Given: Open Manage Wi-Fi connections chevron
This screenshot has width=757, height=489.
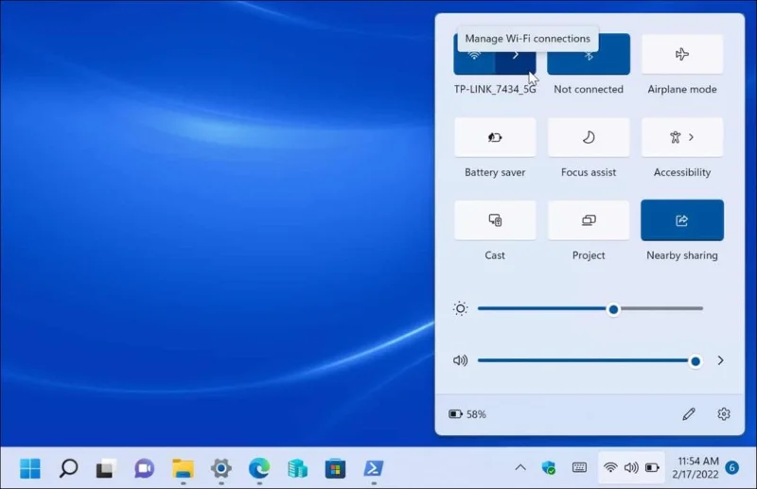Looking at the screenshot, I should tap(516, 54).
